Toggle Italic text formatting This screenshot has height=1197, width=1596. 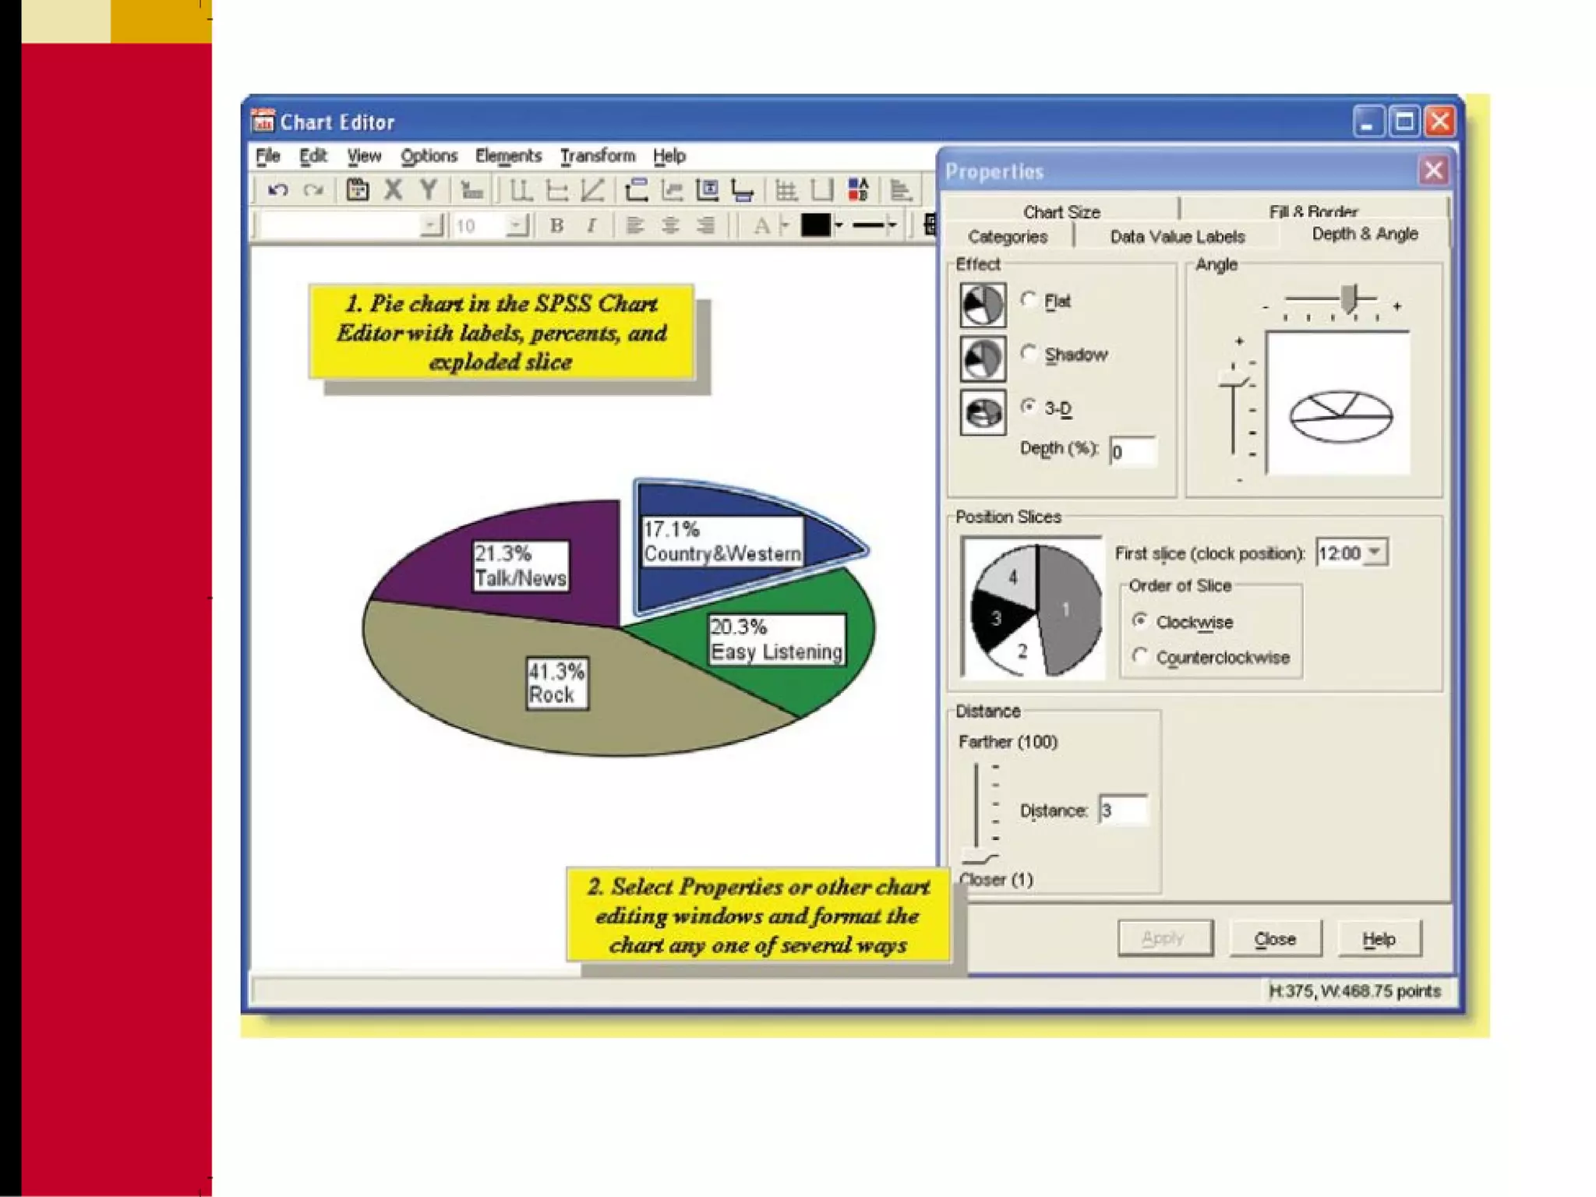pos(591,226)
